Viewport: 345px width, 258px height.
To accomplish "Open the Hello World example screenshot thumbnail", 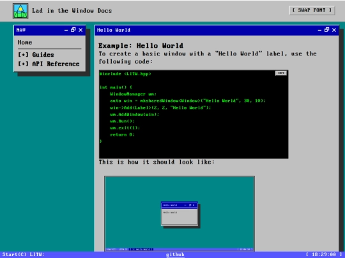I will pyautogui.click(x=180, y=213).
